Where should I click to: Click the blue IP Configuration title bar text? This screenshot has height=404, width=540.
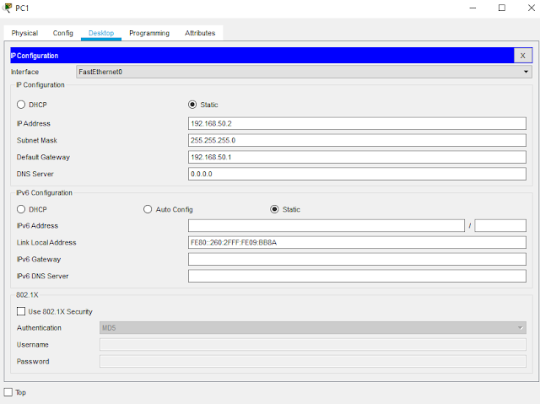[34, 56]
